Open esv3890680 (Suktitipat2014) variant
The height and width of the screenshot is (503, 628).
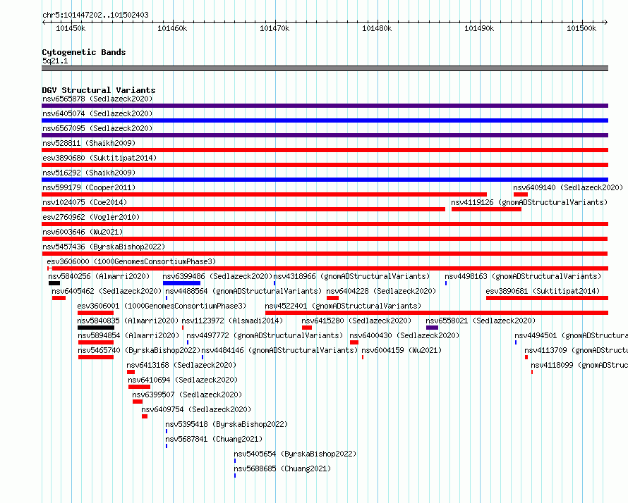point(99,158)
